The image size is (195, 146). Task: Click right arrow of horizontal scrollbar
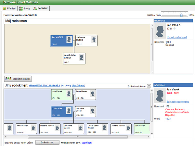tap(149, 137)
